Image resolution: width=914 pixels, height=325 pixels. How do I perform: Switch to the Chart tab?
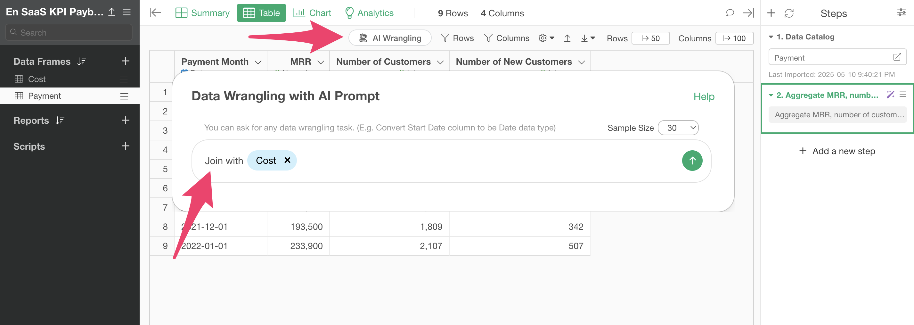[312, 13]
